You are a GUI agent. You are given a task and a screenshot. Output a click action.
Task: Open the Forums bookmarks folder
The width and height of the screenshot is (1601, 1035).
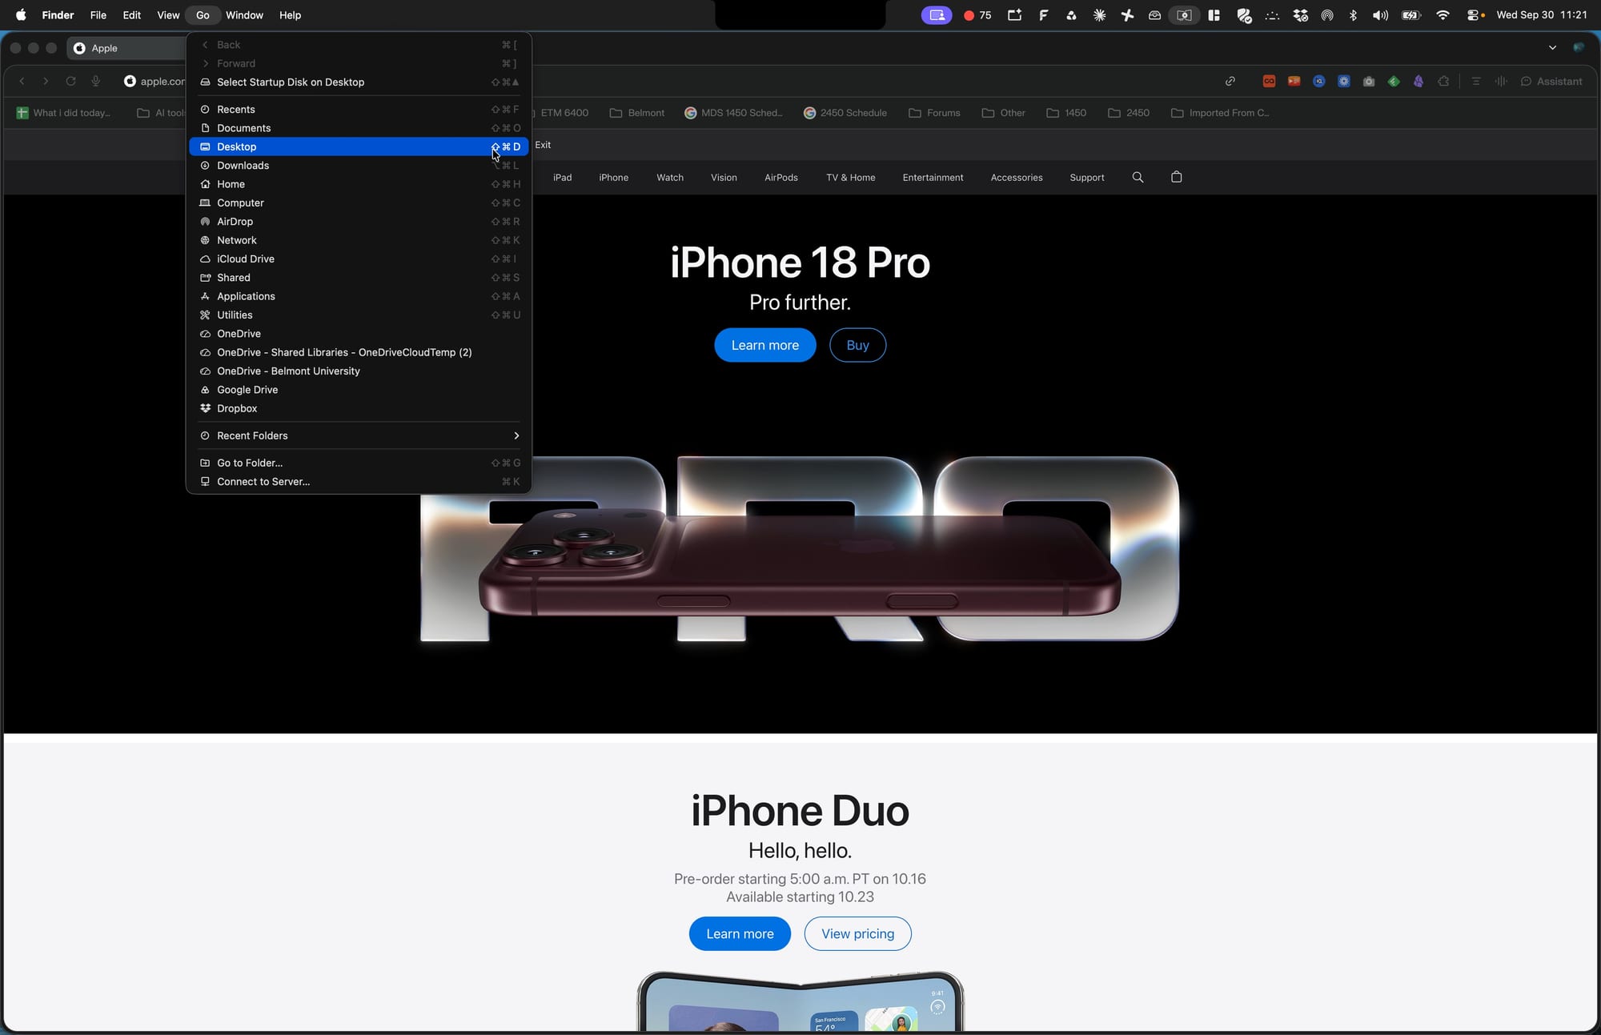click(934, 113)
